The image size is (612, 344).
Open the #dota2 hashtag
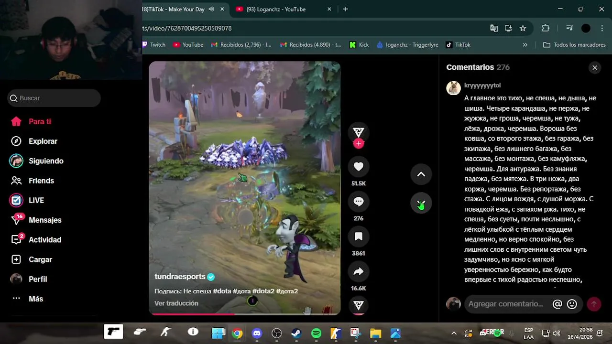tap(263, 291)
